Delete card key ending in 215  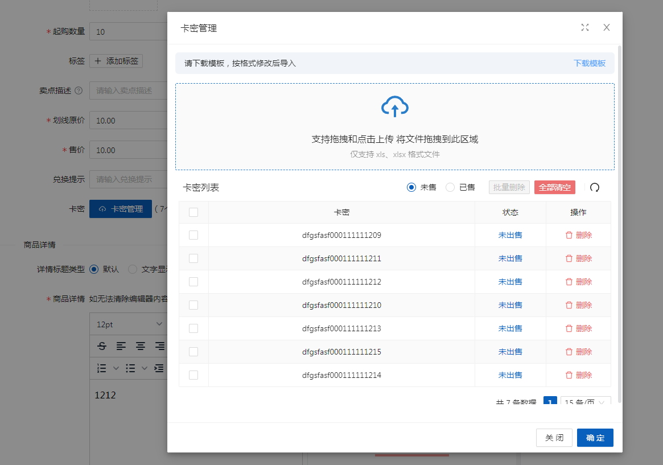578,352
